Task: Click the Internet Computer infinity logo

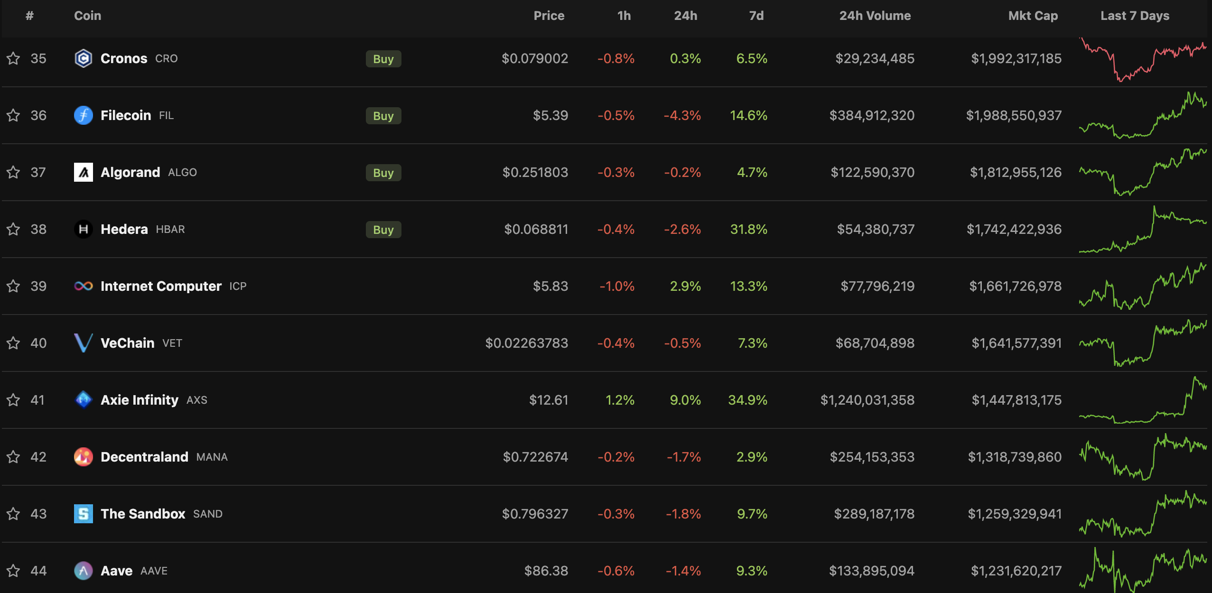Action: click(x=84, y=286)
